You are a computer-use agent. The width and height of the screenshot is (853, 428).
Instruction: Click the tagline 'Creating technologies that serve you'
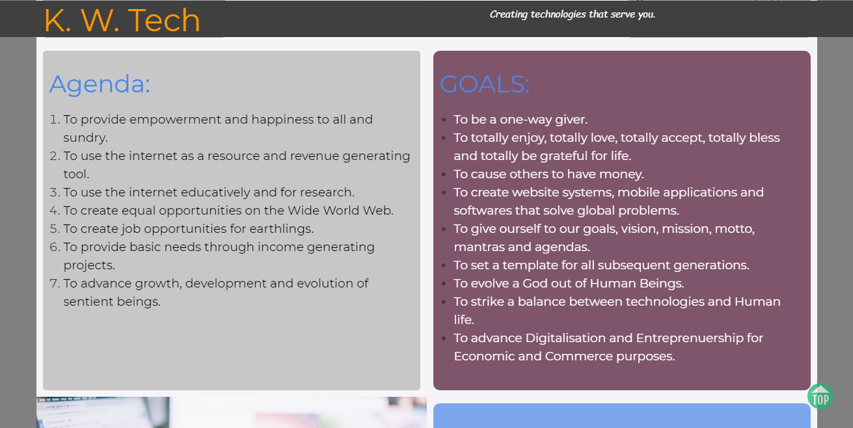pos(572,14)
